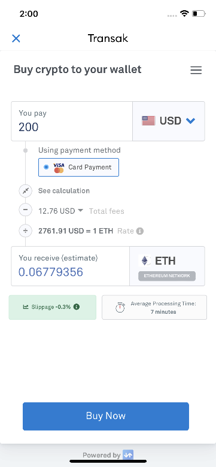Show rate info via the info icon
This screenshot has height=467, width=216.
pos(140,231)
